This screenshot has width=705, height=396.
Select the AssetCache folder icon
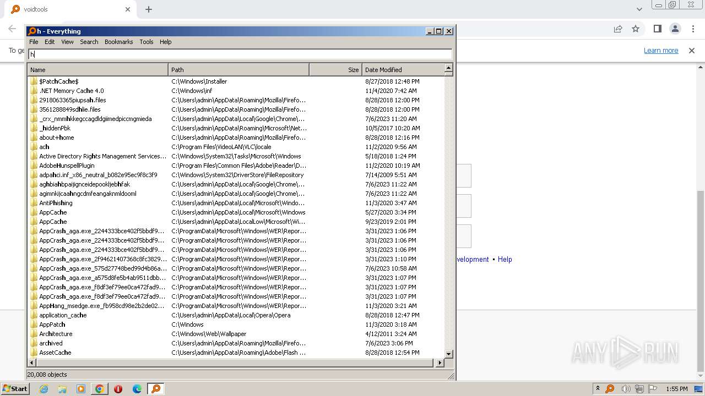[x=34, y=353]
